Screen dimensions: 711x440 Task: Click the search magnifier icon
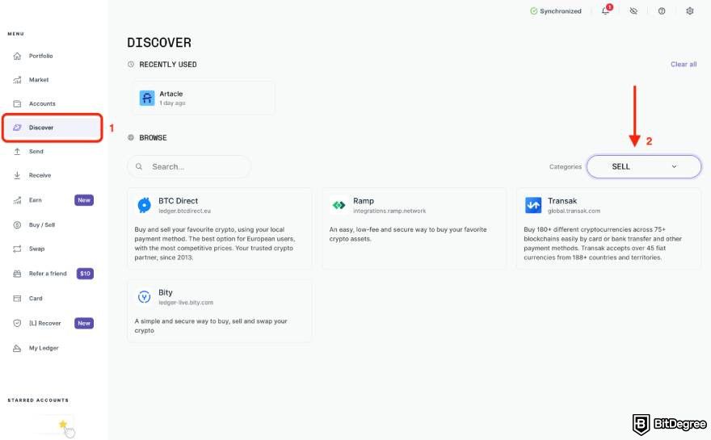pyautogui.click(x=139, y=167)
